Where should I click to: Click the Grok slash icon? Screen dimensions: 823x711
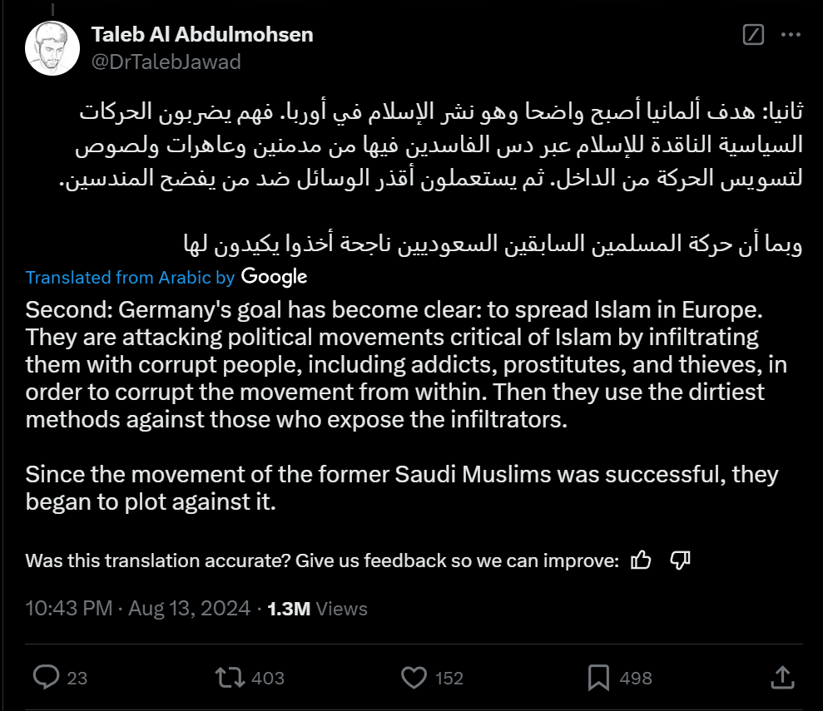(752, 35)
